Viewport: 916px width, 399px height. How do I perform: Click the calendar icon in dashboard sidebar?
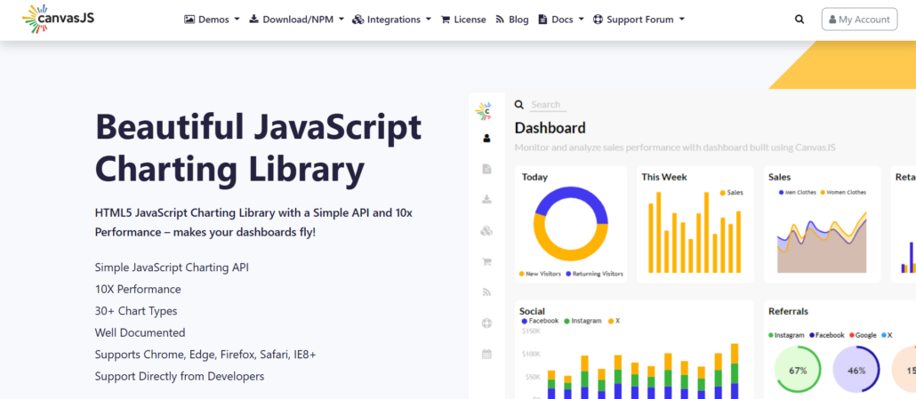click(x=486, y=354)
